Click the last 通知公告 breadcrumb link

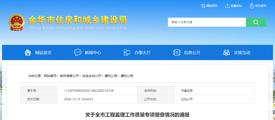point(127,76)
